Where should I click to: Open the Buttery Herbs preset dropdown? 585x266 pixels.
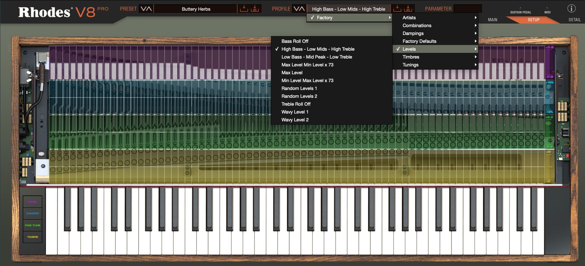pyautogui.click(x=196, y=9)
